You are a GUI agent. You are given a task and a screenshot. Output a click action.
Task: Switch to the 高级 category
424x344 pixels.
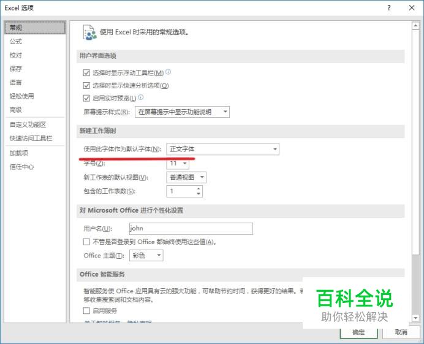tap(16, 110)
